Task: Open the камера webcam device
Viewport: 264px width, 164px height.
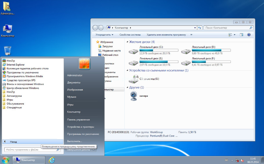Action: click(143, 96)
